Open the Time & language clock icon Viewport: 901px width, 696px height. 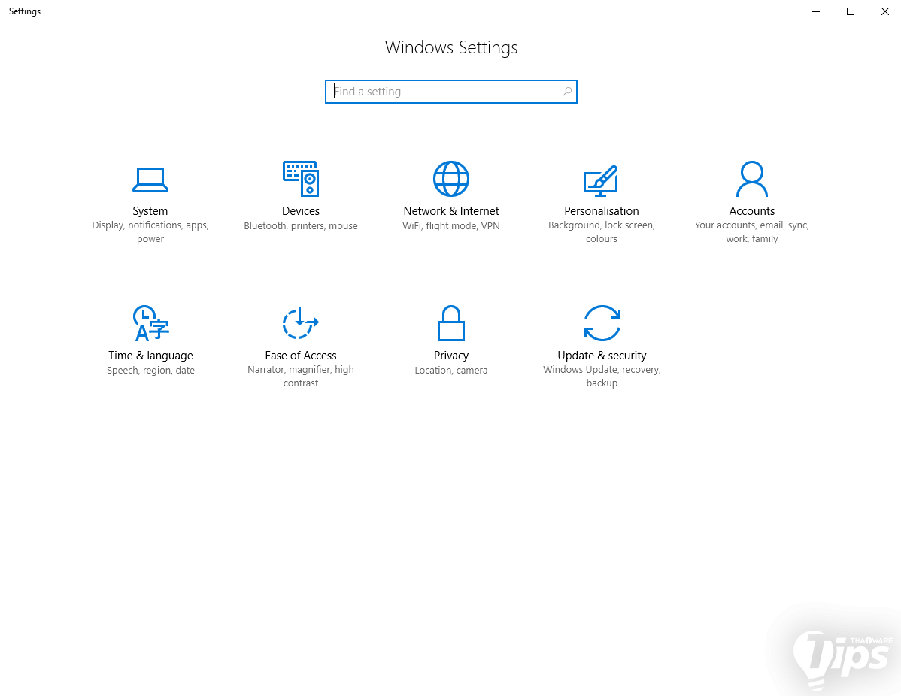tap(150, 322)
